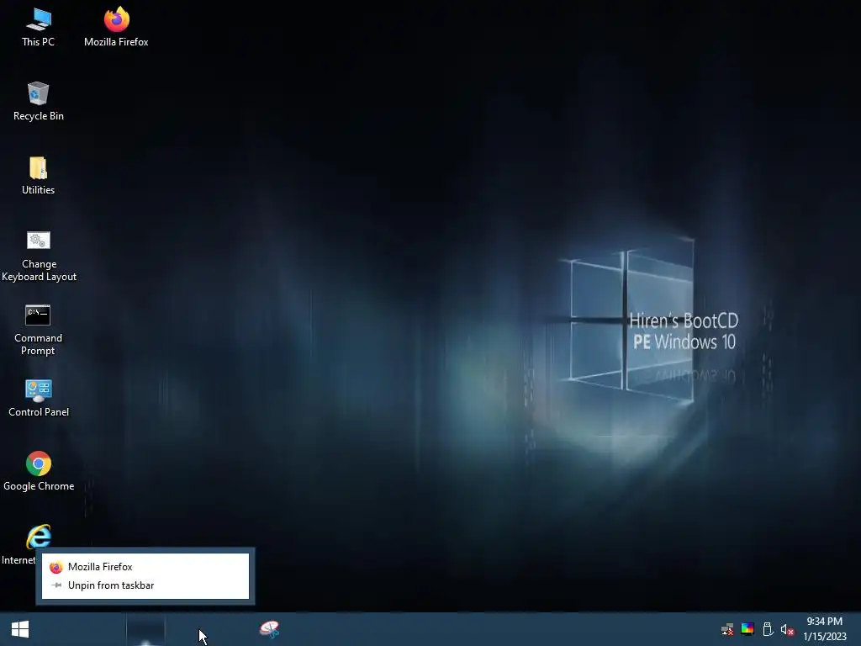This screenshot has width=861, height=646.
Task: Select the Mozilla Firefox desktop shortcut
Action: click(x=116, y=27)
